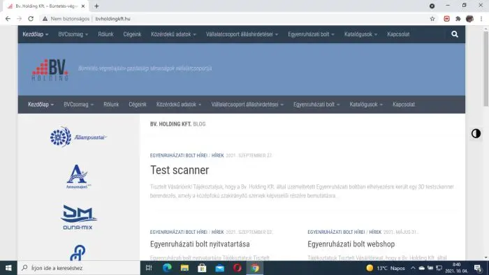
Task: Reload the page with refresh icon
Action: 31,19
